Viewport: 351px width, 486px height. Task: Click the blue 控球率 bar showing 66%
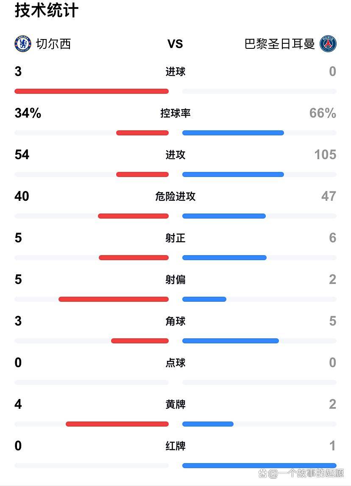(x=233, y=133)
